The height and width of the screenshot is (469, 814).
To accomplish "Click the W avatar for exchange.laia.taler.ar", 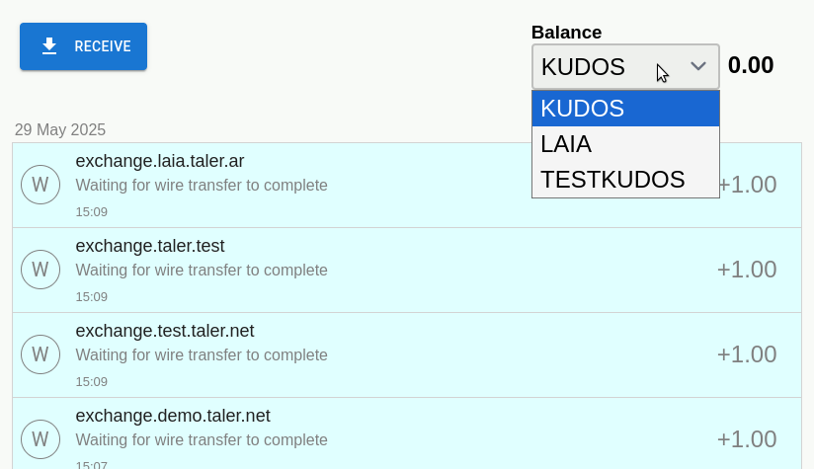I will [x=41, y=185].
